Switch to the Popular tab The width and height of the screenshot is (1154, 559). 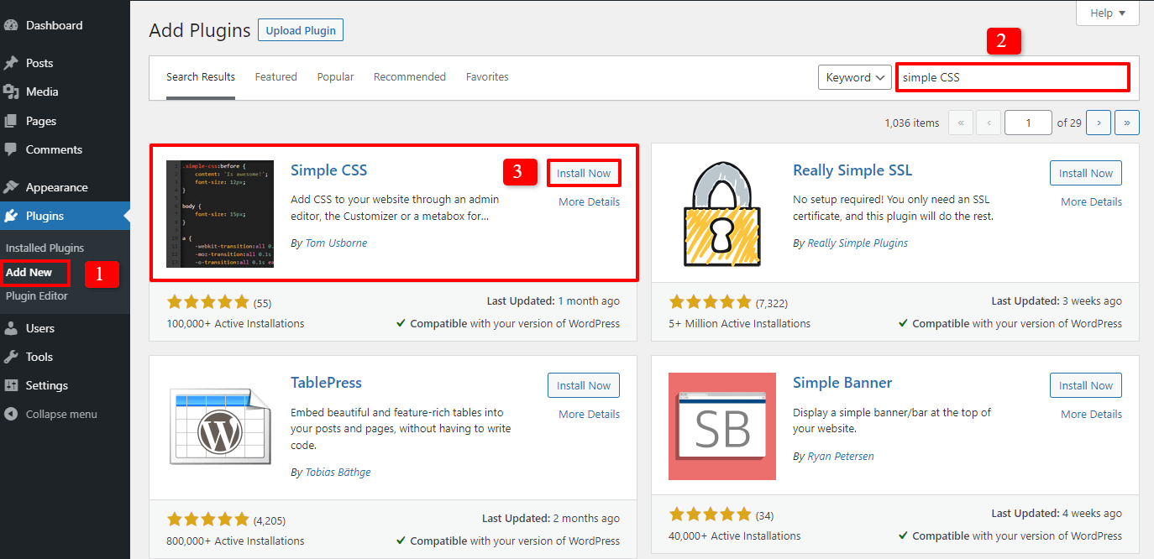coord(335,76)
